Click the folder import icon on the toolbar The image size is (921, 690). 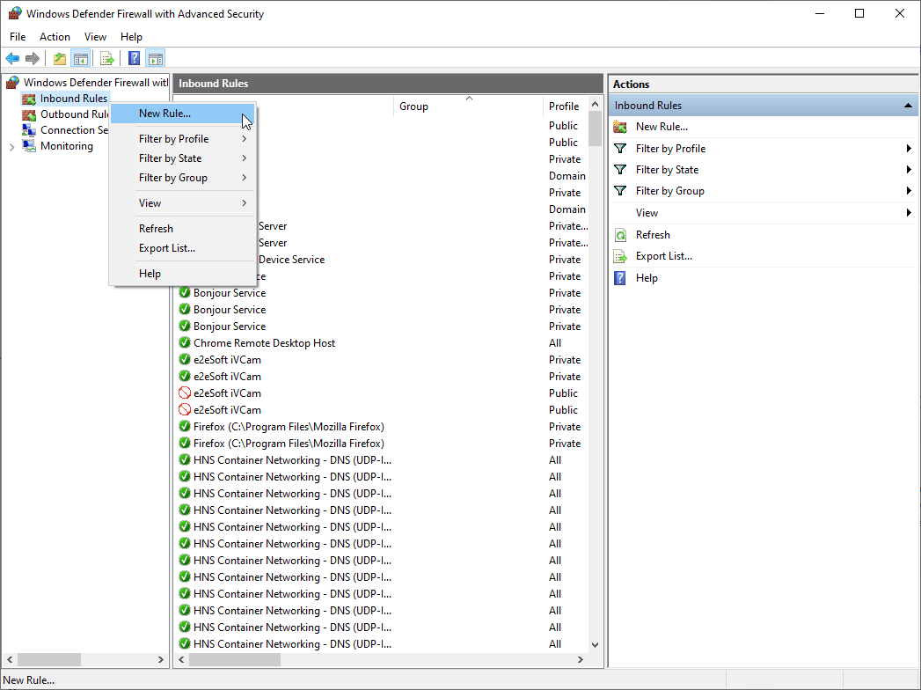tap(58, 58)
